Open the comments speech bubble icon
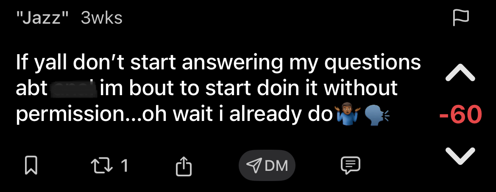Viewport: 496px width, 192px height. (350, 166)
